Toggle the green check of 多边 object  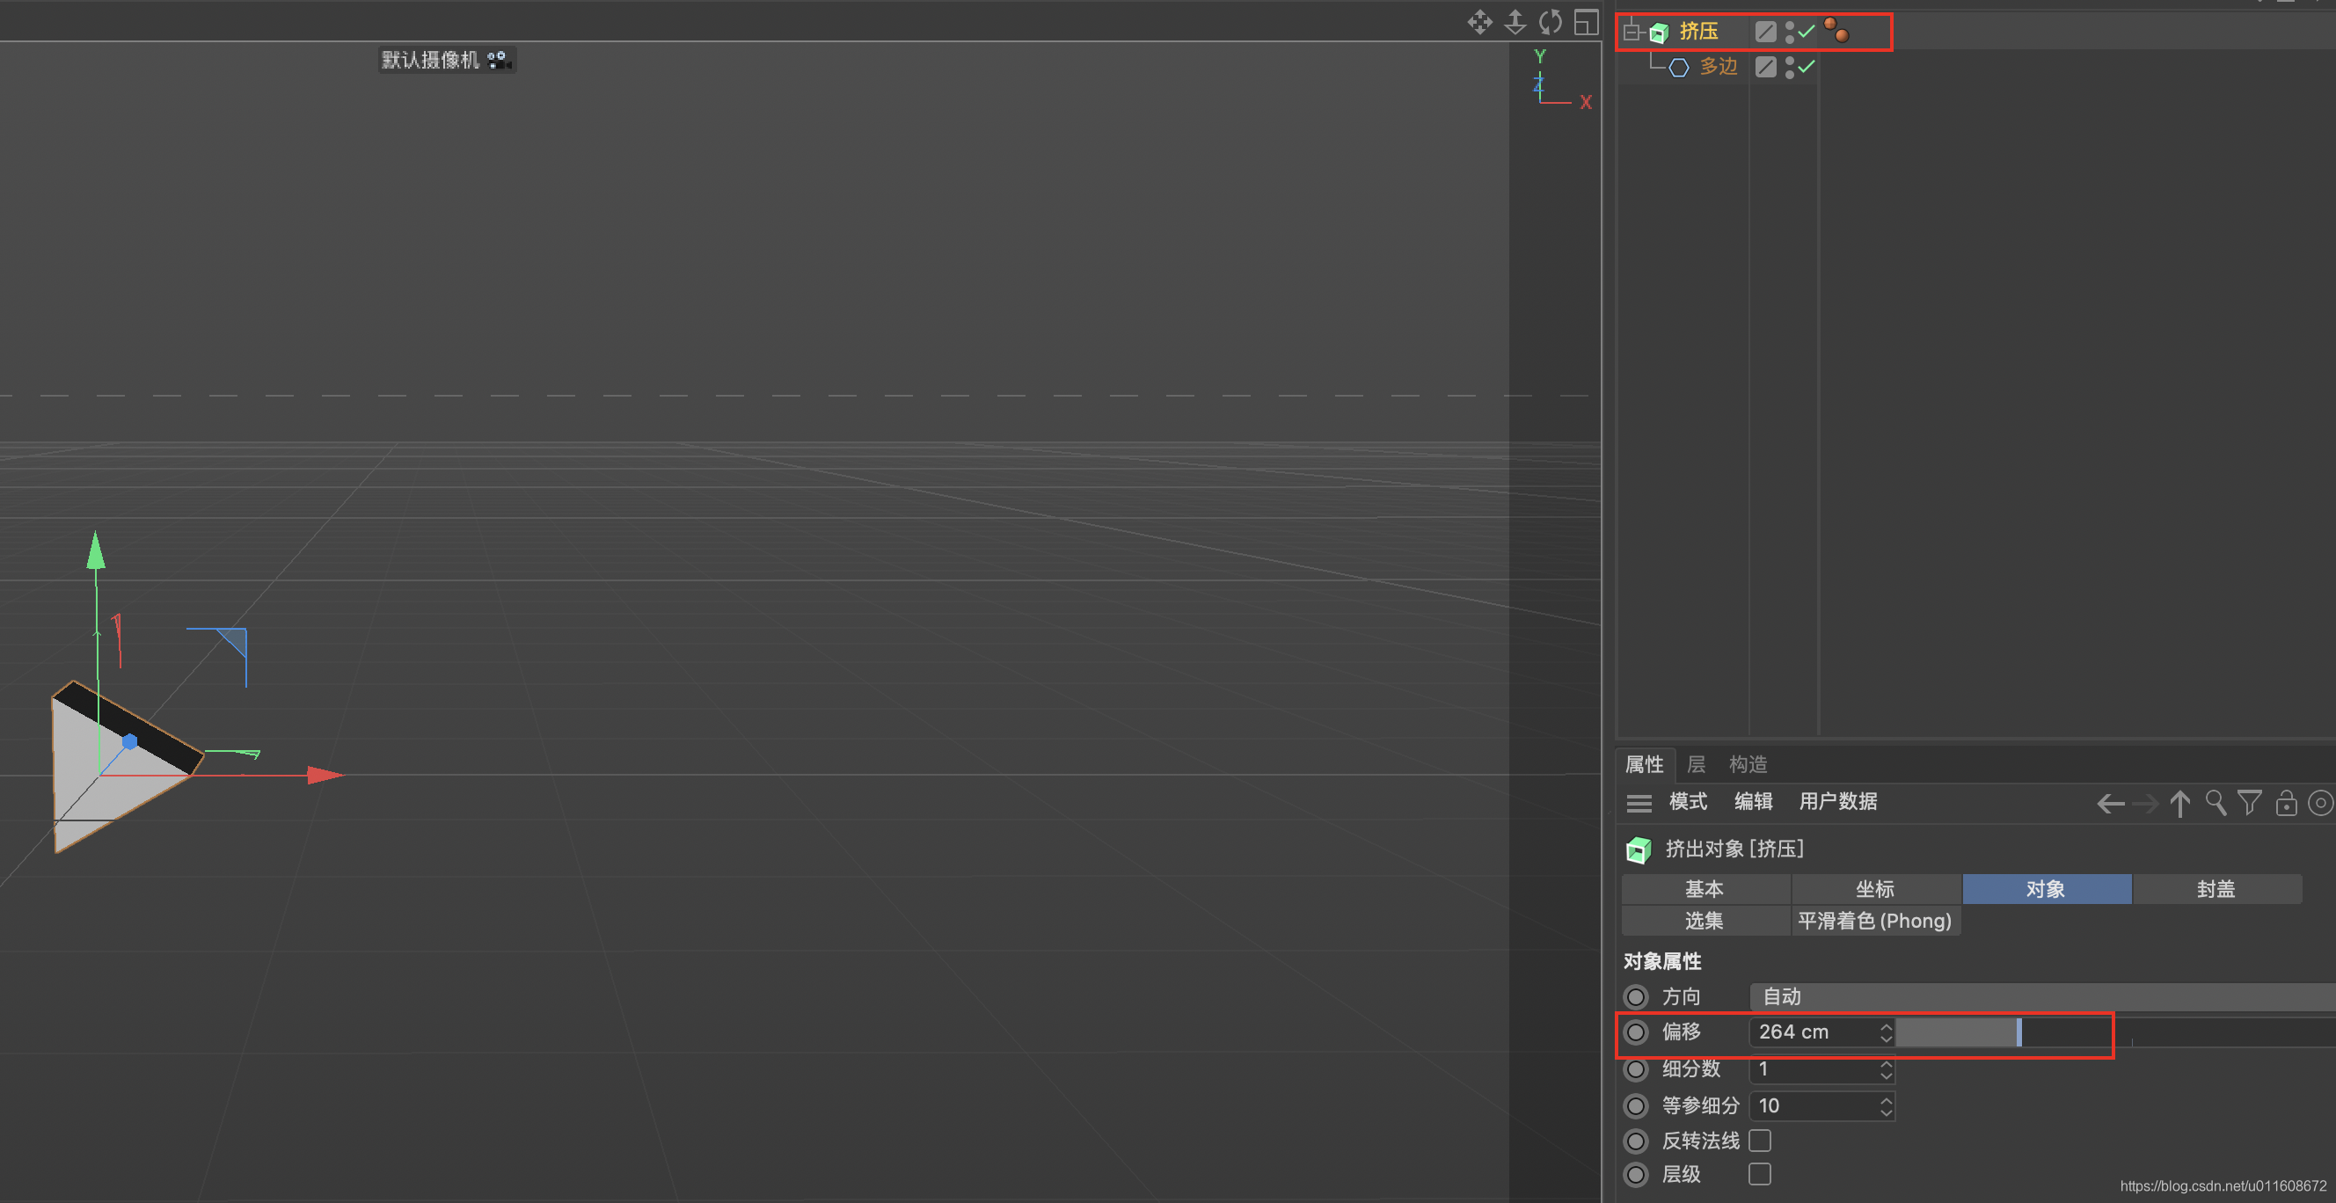[1807, 66]
